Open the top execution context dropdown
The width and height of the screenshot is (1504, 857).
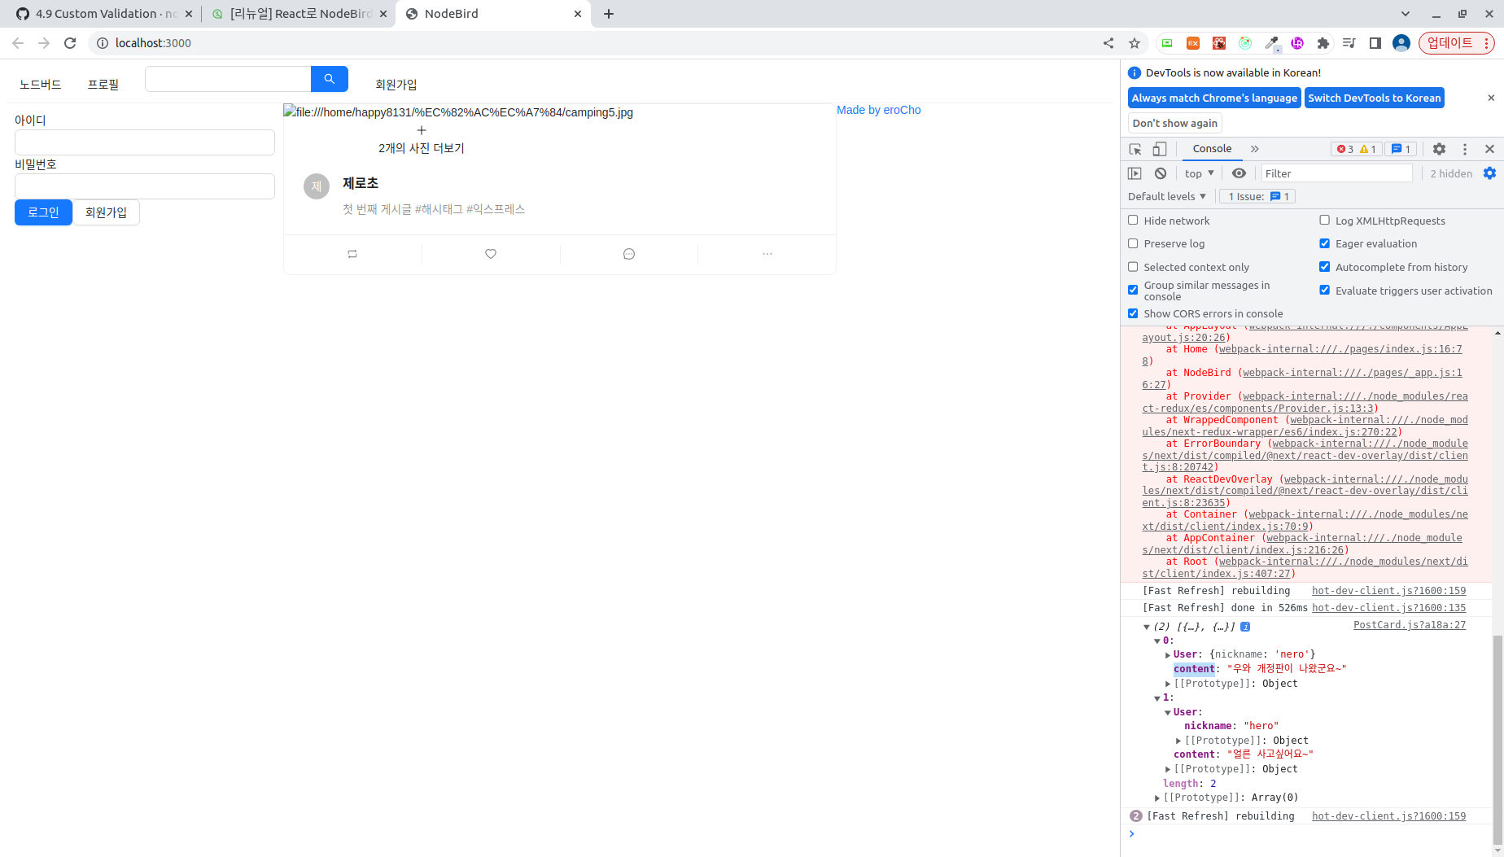1200,173
